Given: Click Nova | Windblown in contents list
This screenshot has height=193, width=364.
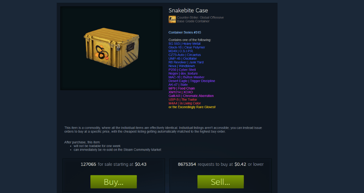Looking at the screenshot, I should click(x=182, y=66).
